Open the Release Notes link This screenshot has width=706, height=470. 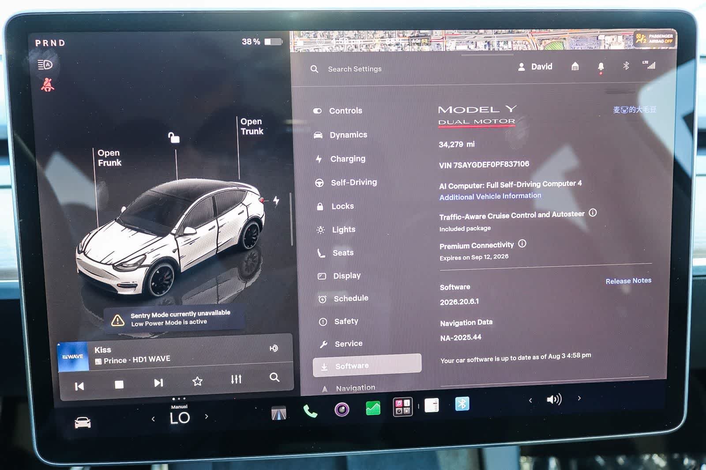click(628, 281)
